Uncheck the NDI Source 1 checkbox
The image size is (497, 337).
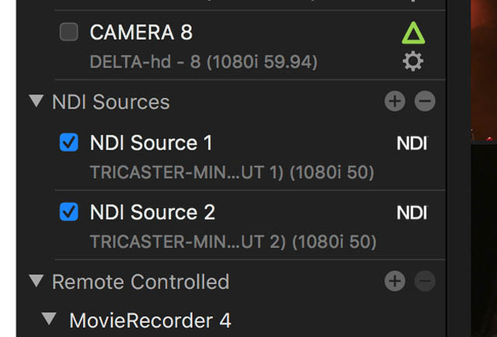click(x=69, y=143)
